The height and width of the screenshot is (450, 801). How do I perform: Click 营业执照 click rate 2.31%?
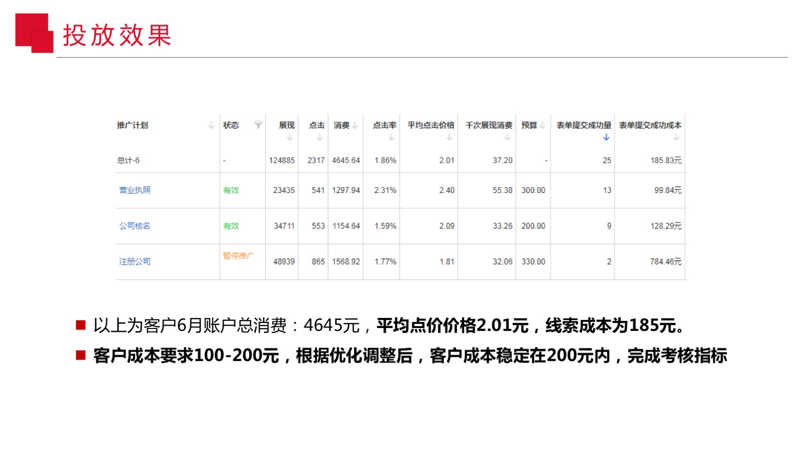point(385,190)
